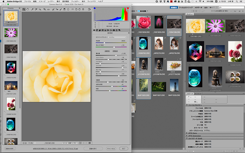Switch Bridge to 出力 workspace
Viewport: 245px width, 153px height.
(x=206, y=7)
